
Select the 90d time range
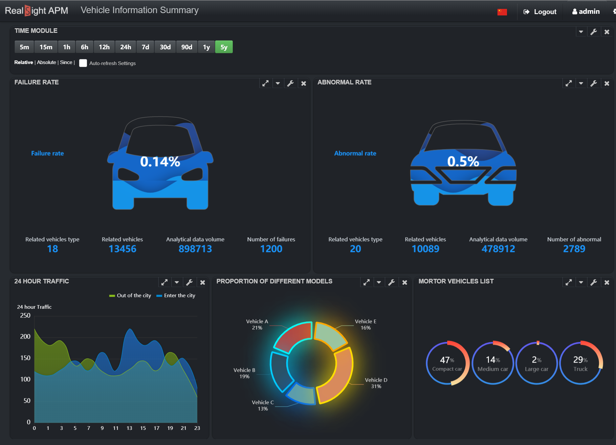pos(187,47)
